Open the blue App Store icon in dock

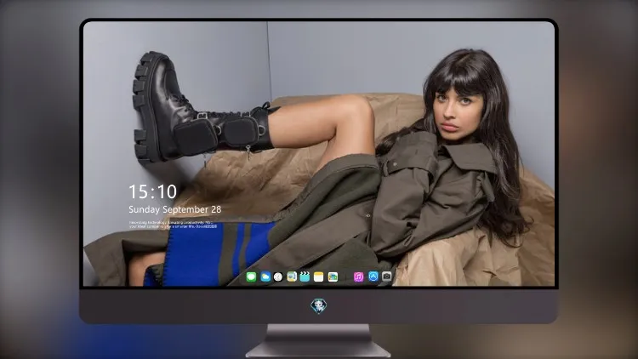coord(373,276)
